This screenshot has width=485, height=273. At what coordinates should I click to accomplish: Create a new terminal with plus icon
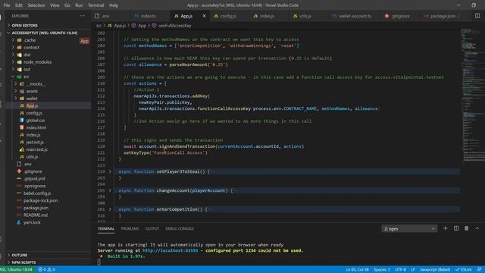445,228
